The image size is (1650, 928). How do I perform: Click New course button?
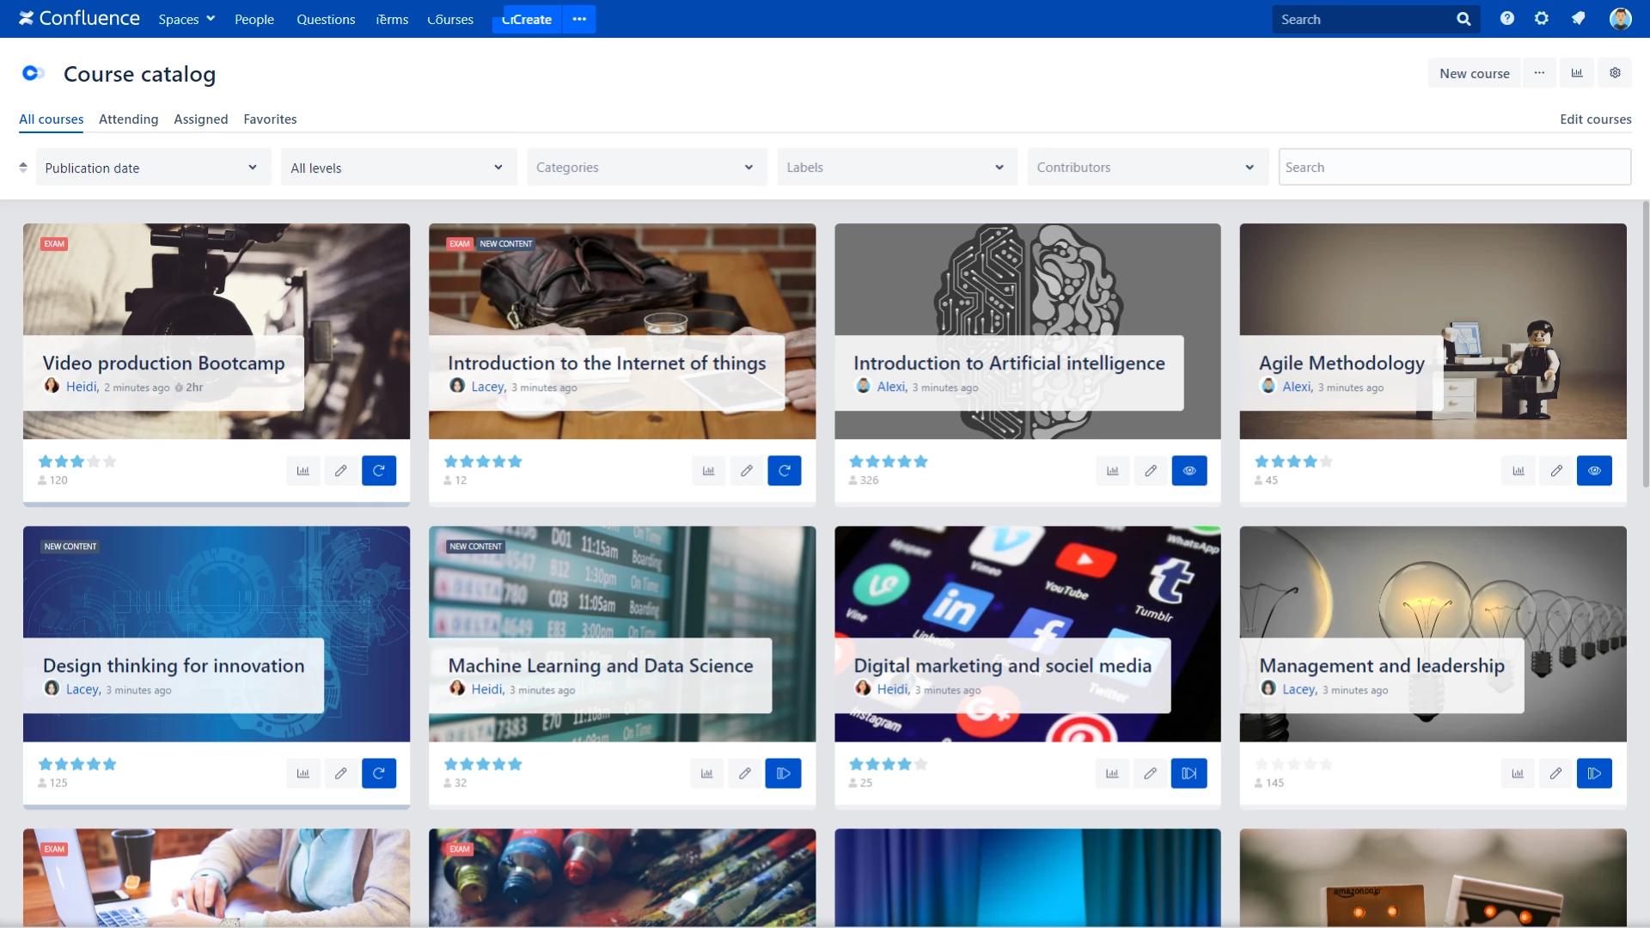point(1475,73)
